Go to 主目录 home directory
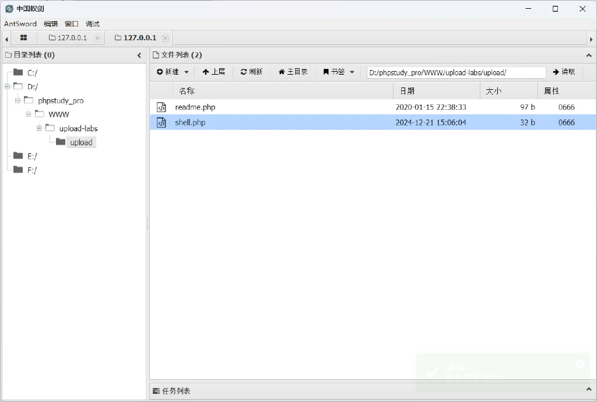597x402 pixels. tap(293, 72)
